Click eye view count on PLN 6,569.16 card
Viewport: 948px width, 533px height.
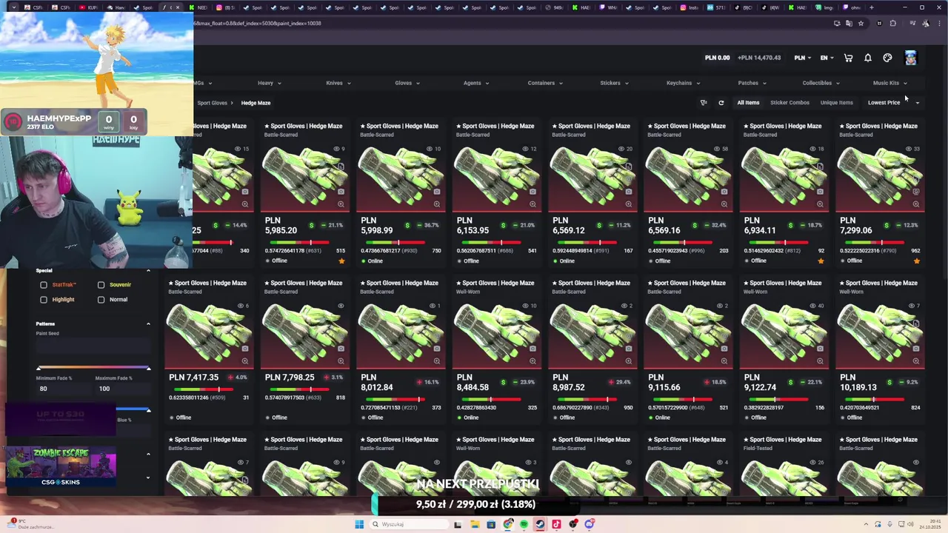(720, 149)
